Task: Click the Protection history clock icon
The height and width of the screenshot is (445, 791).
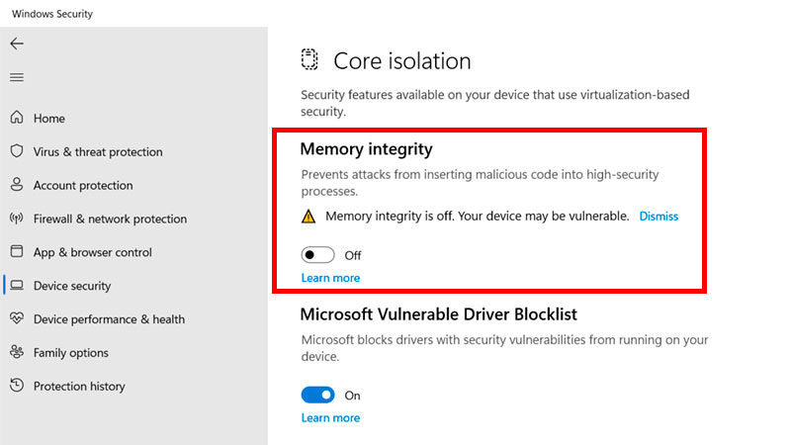Action: [x=17, y=386]
